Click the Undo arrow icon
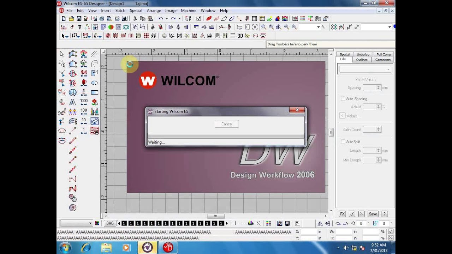This screenshot has width=452, height=254. pos(161,19)
